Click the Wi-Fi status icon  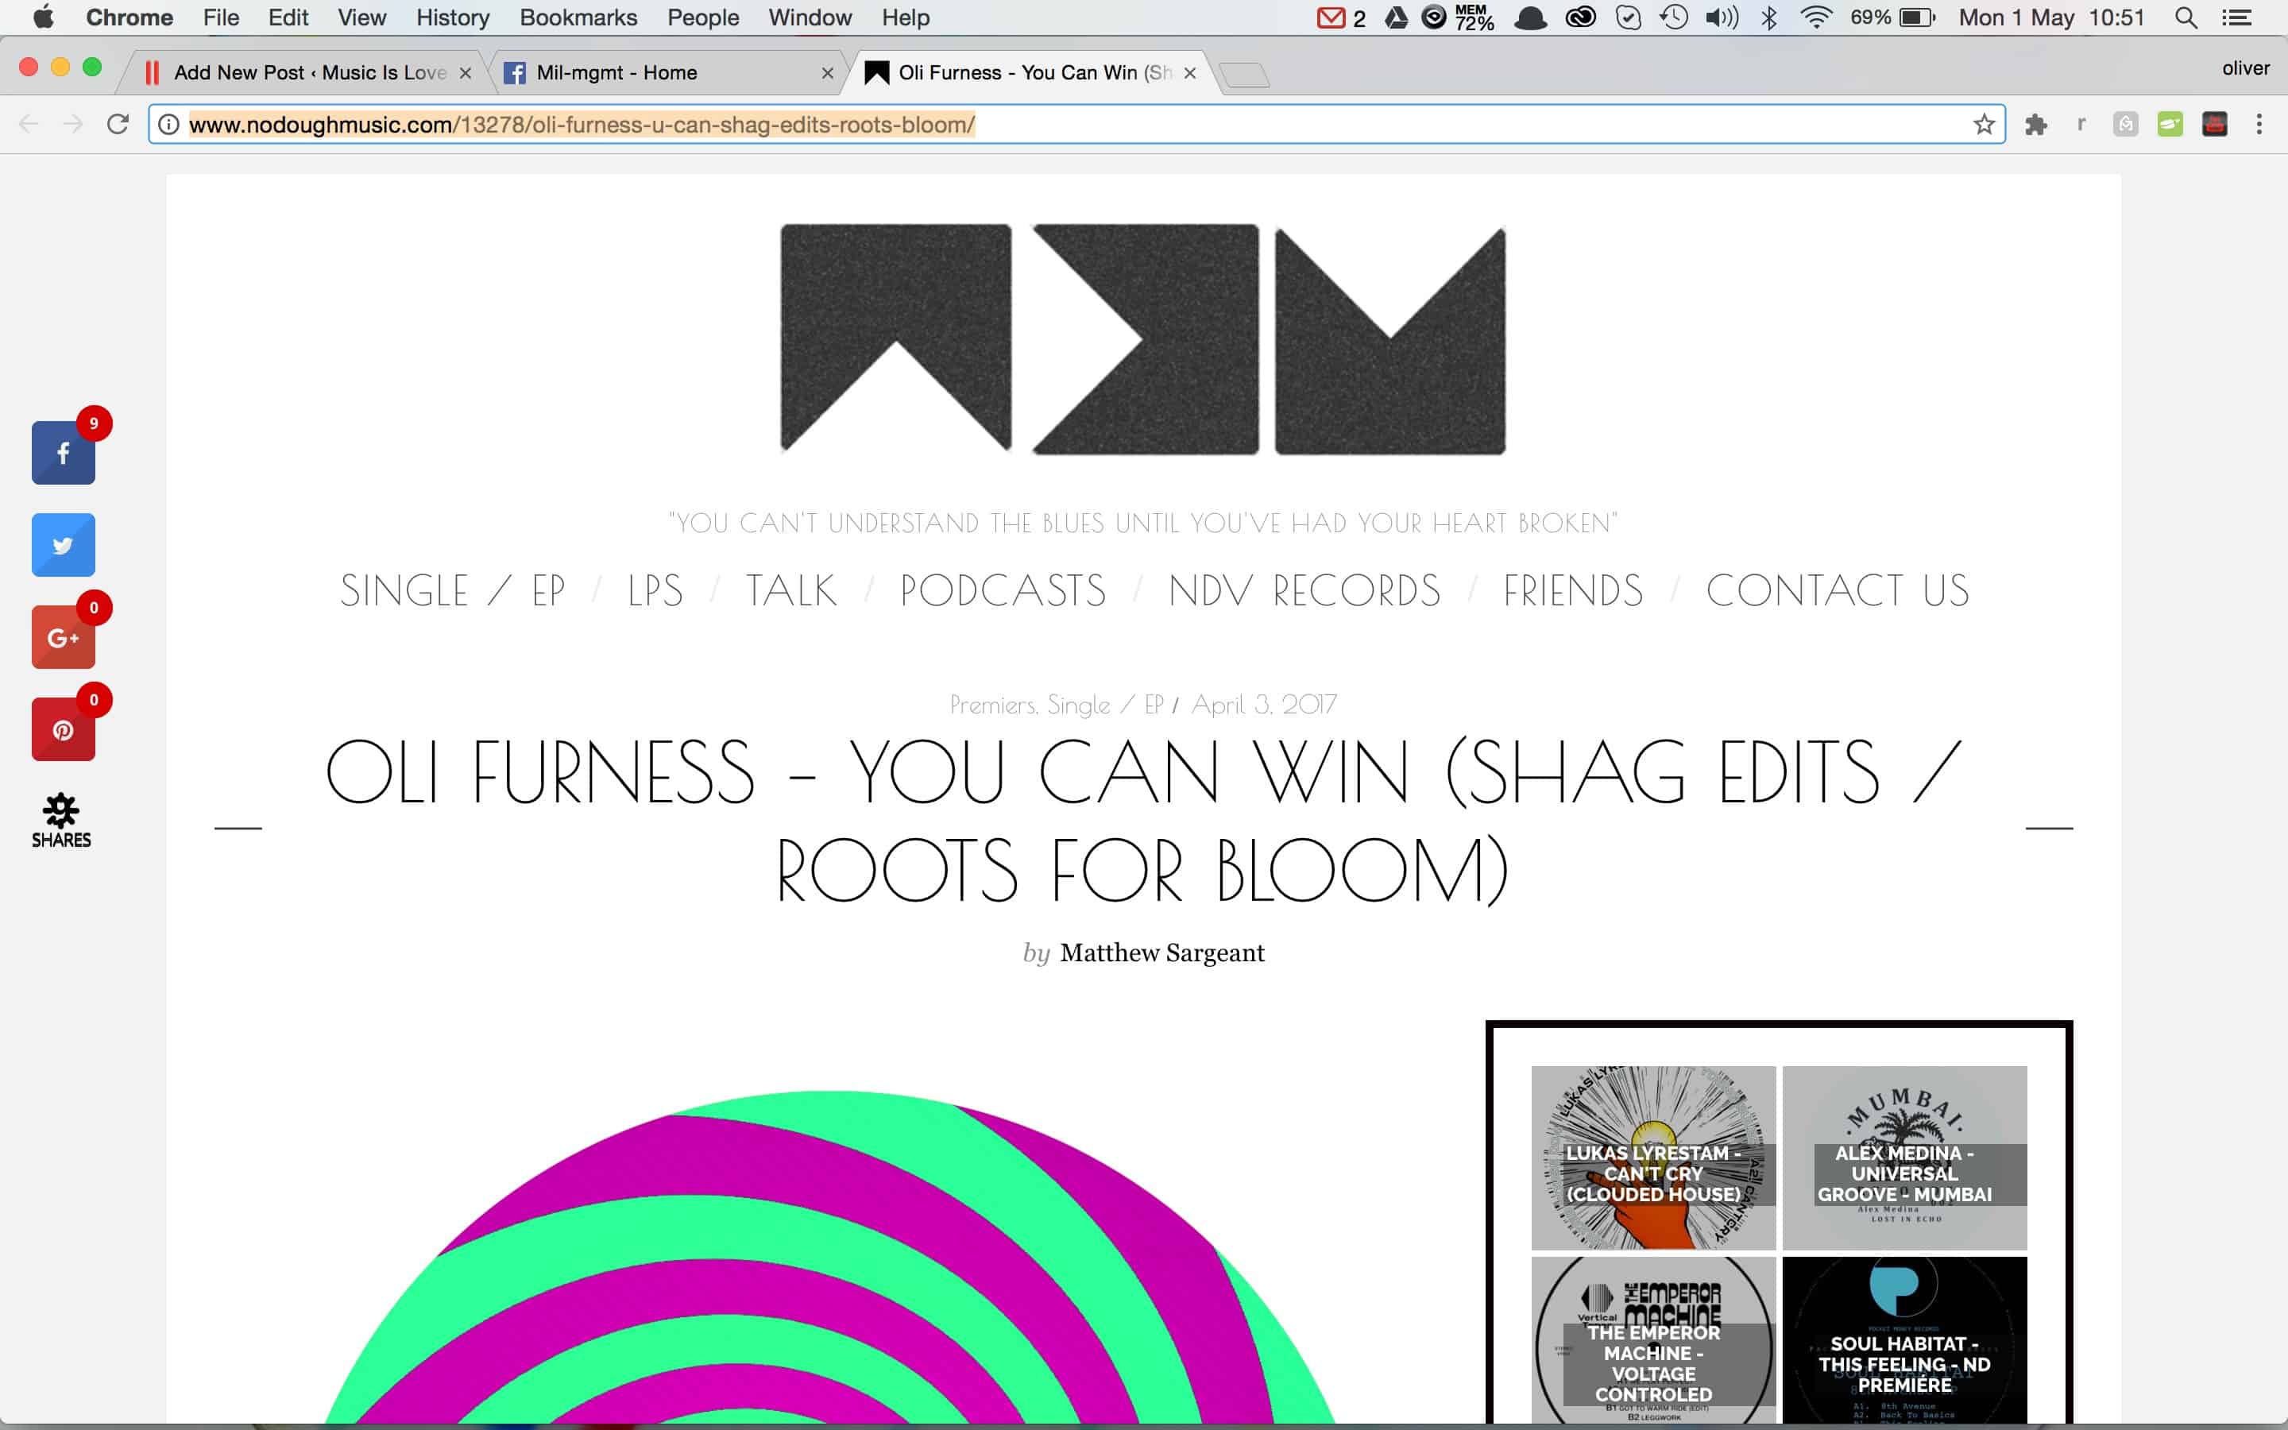click(x=1816, y=17)
